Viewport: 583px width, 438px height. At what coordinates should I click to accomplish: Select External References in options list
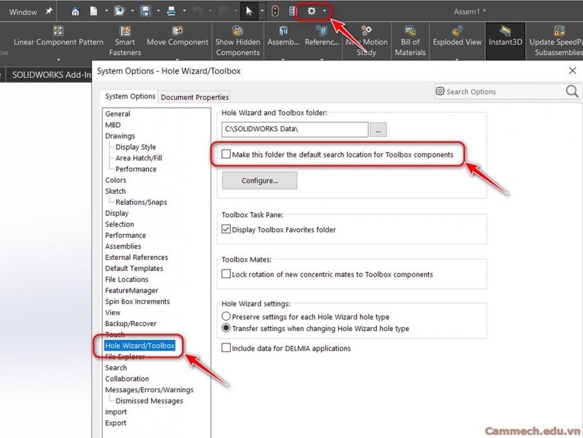tap(137, 257)
